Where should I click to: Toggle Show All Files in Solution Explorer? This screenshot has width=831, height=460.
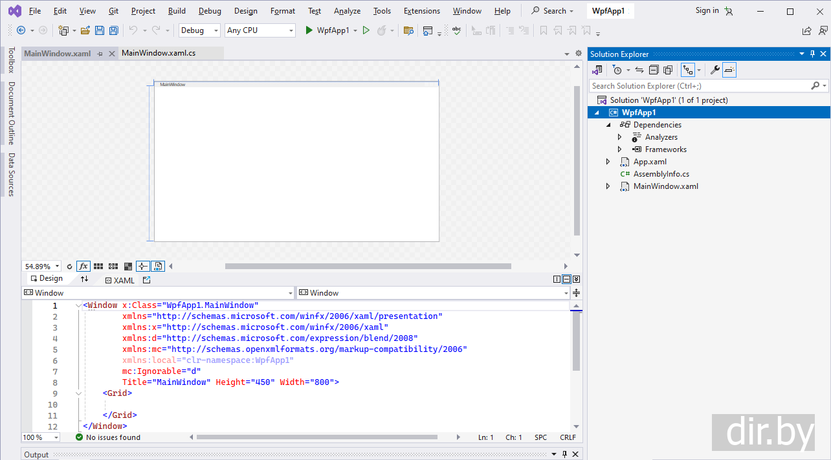(x=668, y=70)
